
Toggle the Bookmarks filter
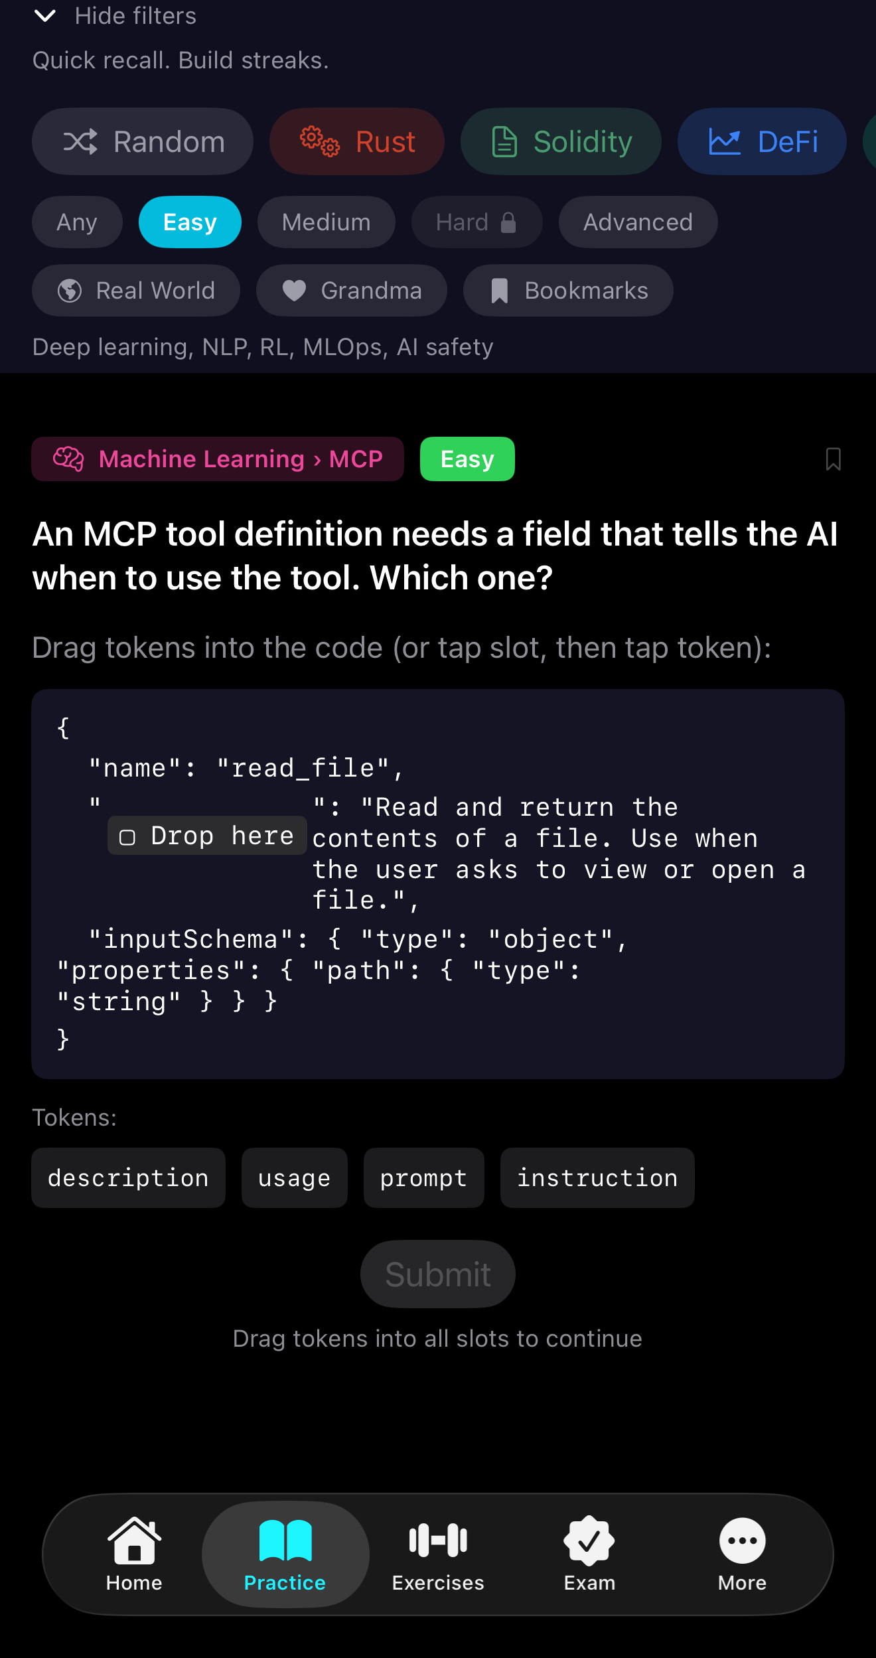(x=567, y=290)
